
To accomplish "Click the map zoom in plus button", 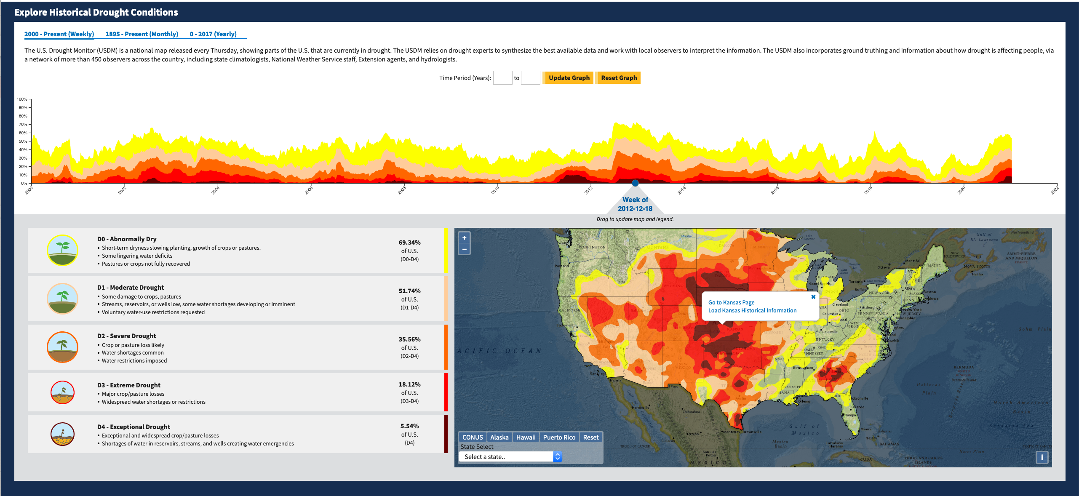I will 464,238.
